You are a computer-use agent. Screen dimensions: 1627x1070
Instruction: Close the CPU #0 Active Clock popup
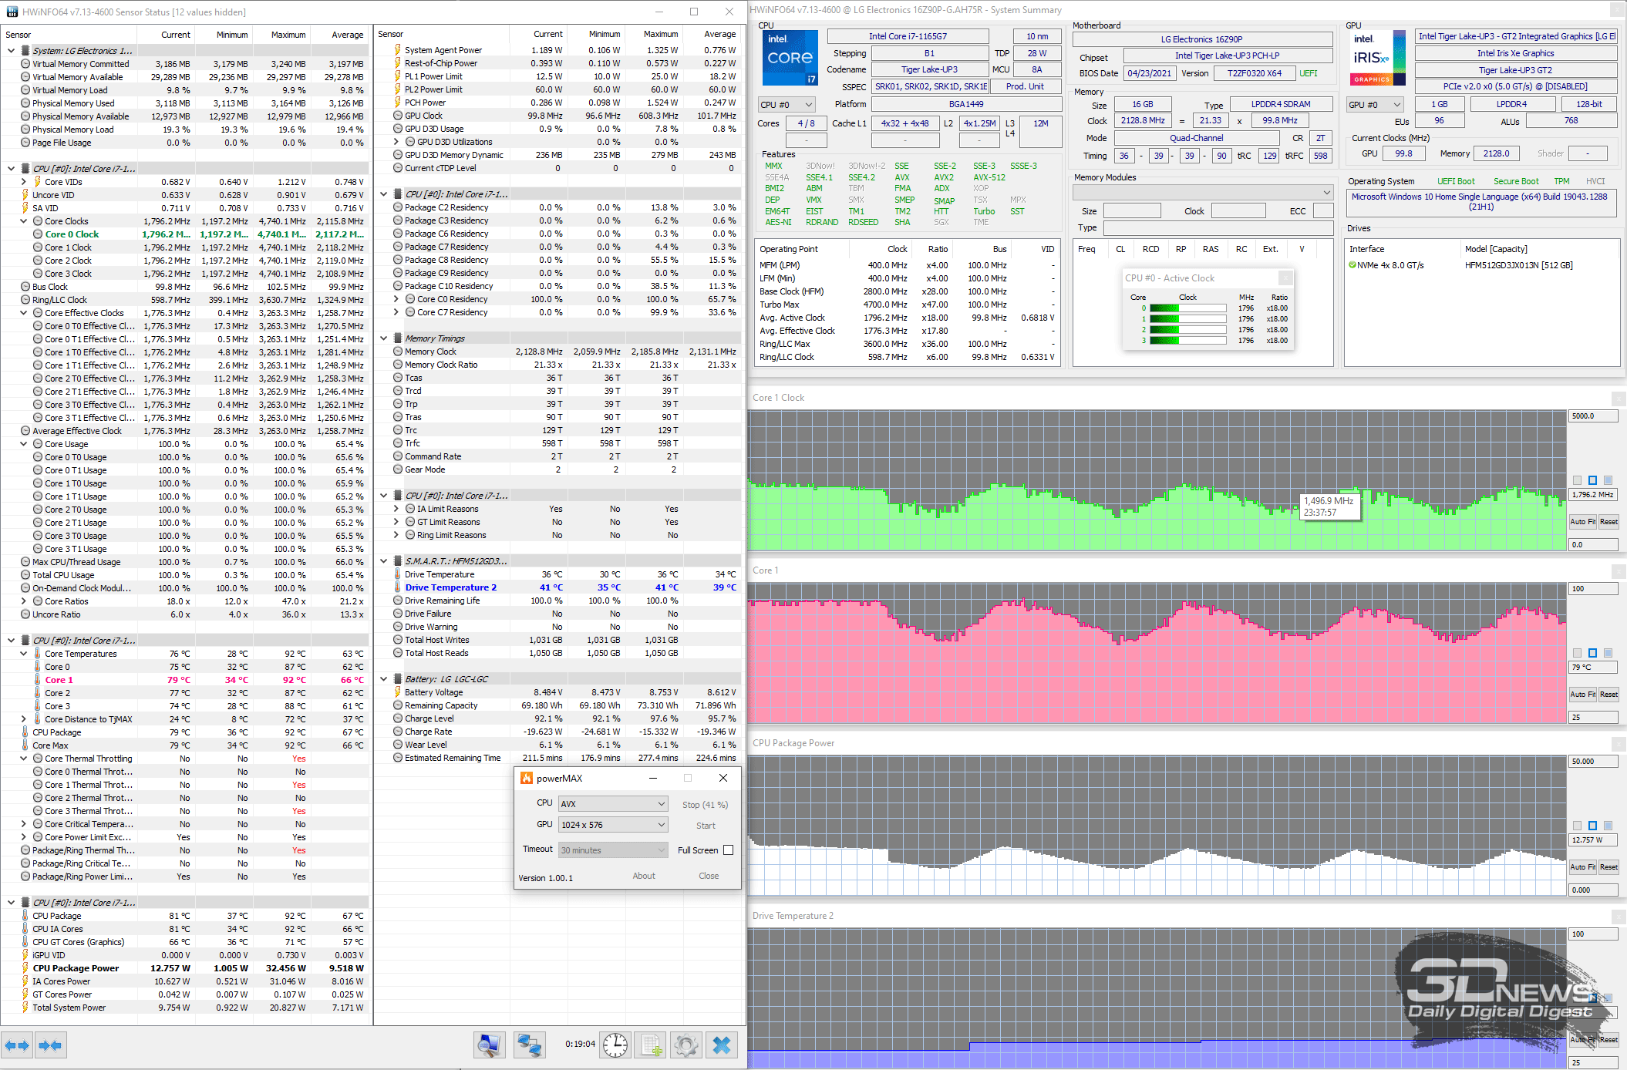(1285, 278)
